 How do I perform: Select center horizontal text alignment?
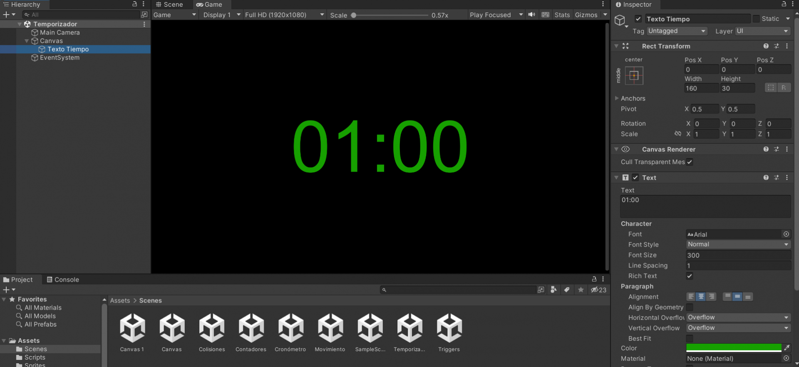pos(701,297)
